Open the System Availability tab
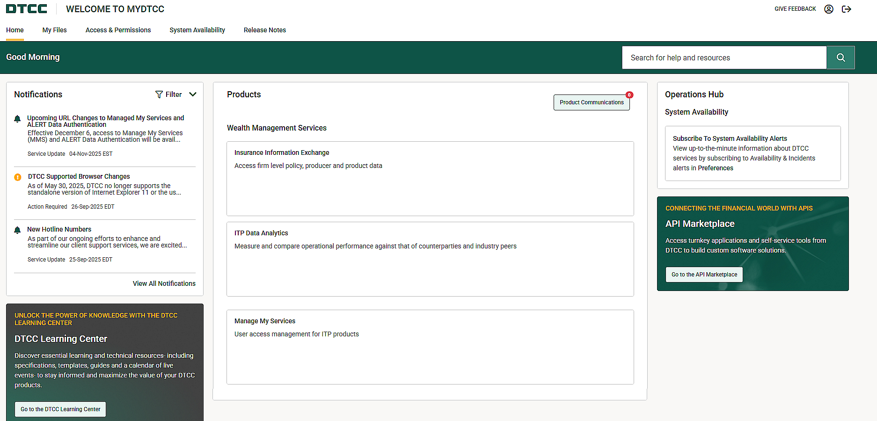Viewport: 877px width, 421px height. coord(197,30)
